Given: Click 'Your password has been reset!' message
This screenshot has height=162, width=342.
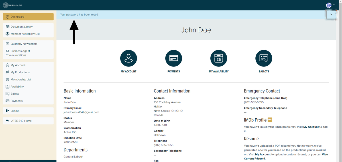Looking at the screenshot, I should coord(79,15).
